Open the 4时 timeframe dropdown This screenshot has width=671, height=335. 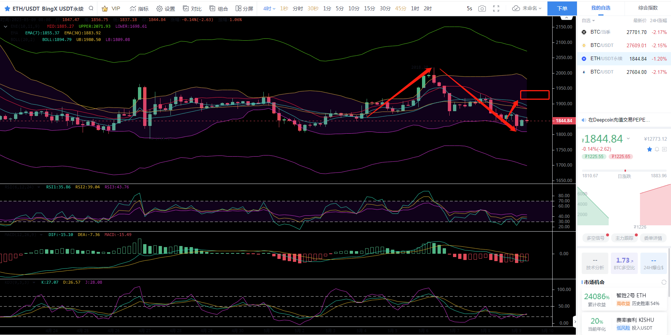(x=269, y=8)
